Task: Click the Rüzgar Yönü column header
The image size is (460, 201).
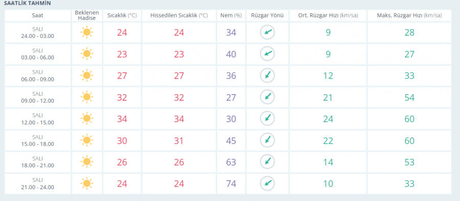Action: pos(267,15)
